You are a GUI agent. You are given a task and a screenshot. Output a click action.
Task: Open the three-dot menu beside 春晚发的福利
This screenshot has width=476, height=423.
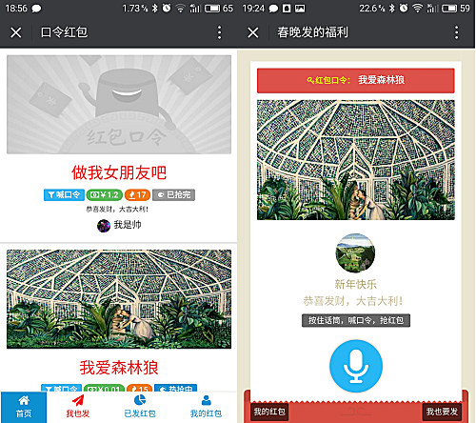click(x=457, y=32)
